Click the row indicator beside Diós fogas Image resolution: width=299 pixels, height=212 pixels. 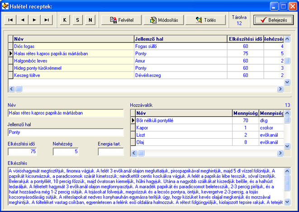(x=11, y=46)
